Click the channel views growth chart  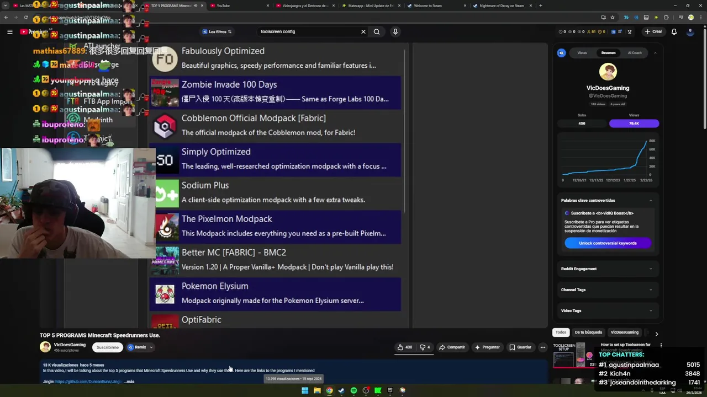coord(608,160)
